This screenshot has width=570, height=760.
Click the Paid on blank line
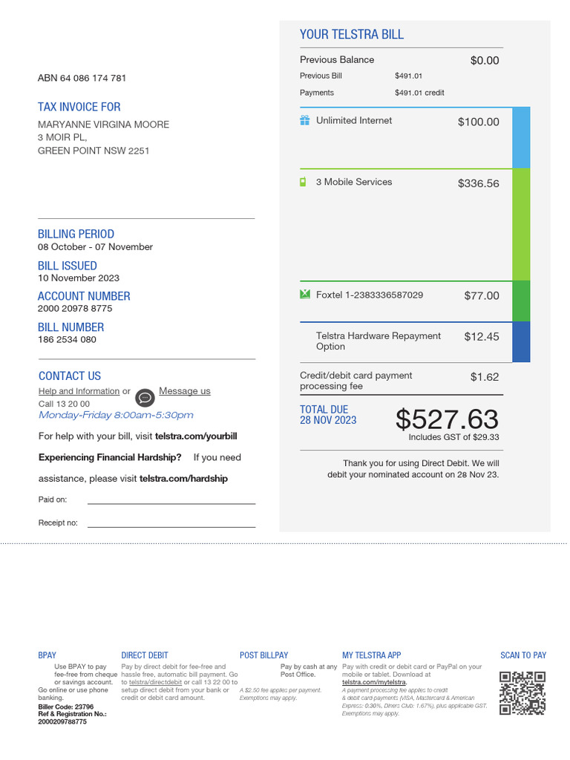pyautogui.click(x=171, y=502)
